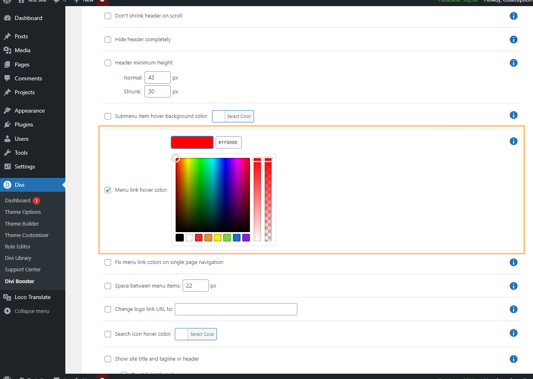
Task: Check Space between menu items
Action: 108,286
